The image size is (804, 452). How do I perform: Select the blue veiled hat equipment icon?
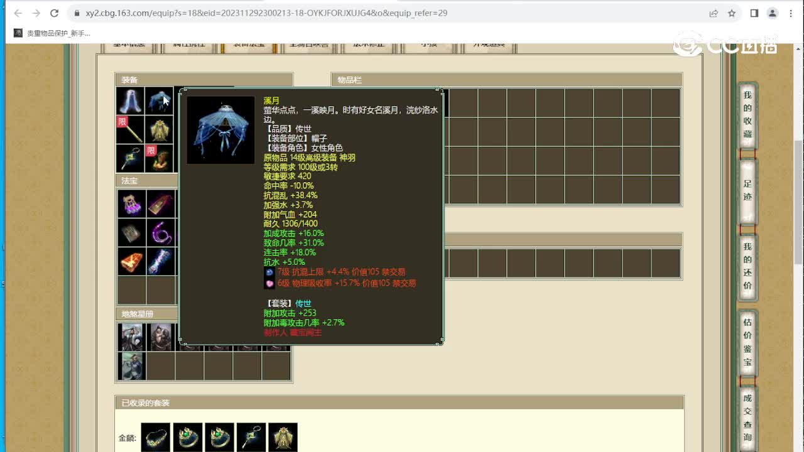160,101
